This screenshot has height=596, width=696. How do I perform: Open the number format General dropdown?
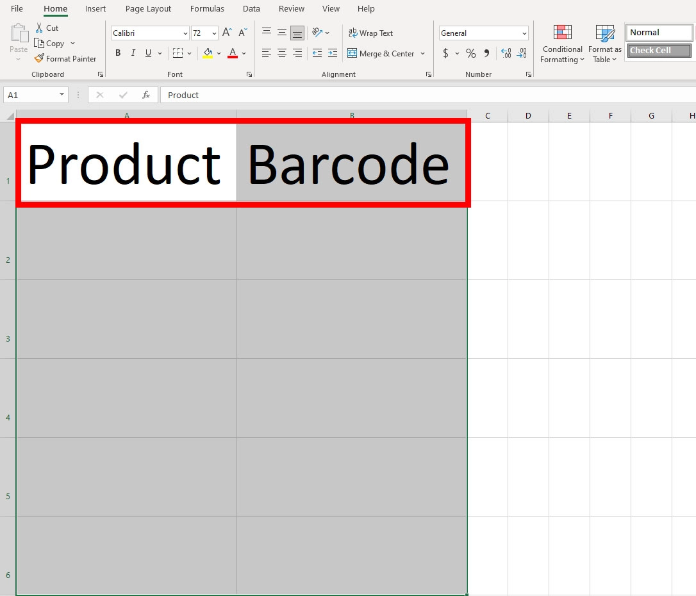[x=526, y=33]
